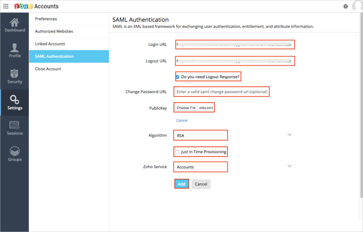Image resolution: width=363 pixels, height=232 pixels.
Task: Open the Sessions section
Action: click(15, 128)
